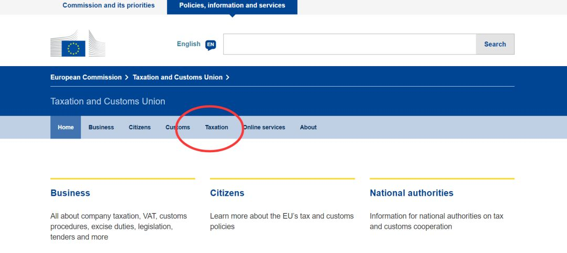
Task: Click the Search button
Action: 495,44
